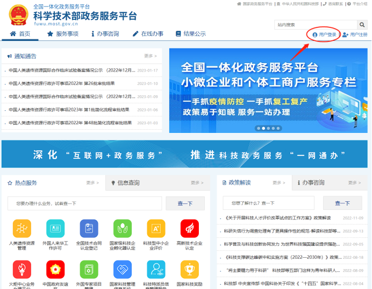
Task: Open 外国人来华工作许可 service icon
Action: coord(55,228)
